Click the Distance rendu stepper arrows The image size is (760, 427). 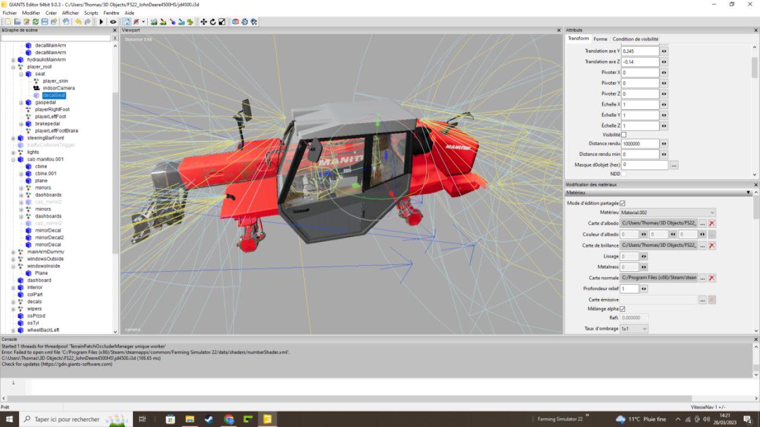[x=664, y=144]
